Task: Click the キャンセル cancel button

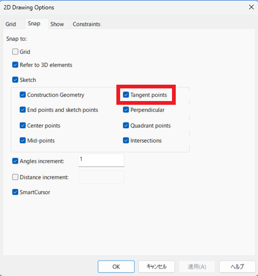Action: pos(157,267)
